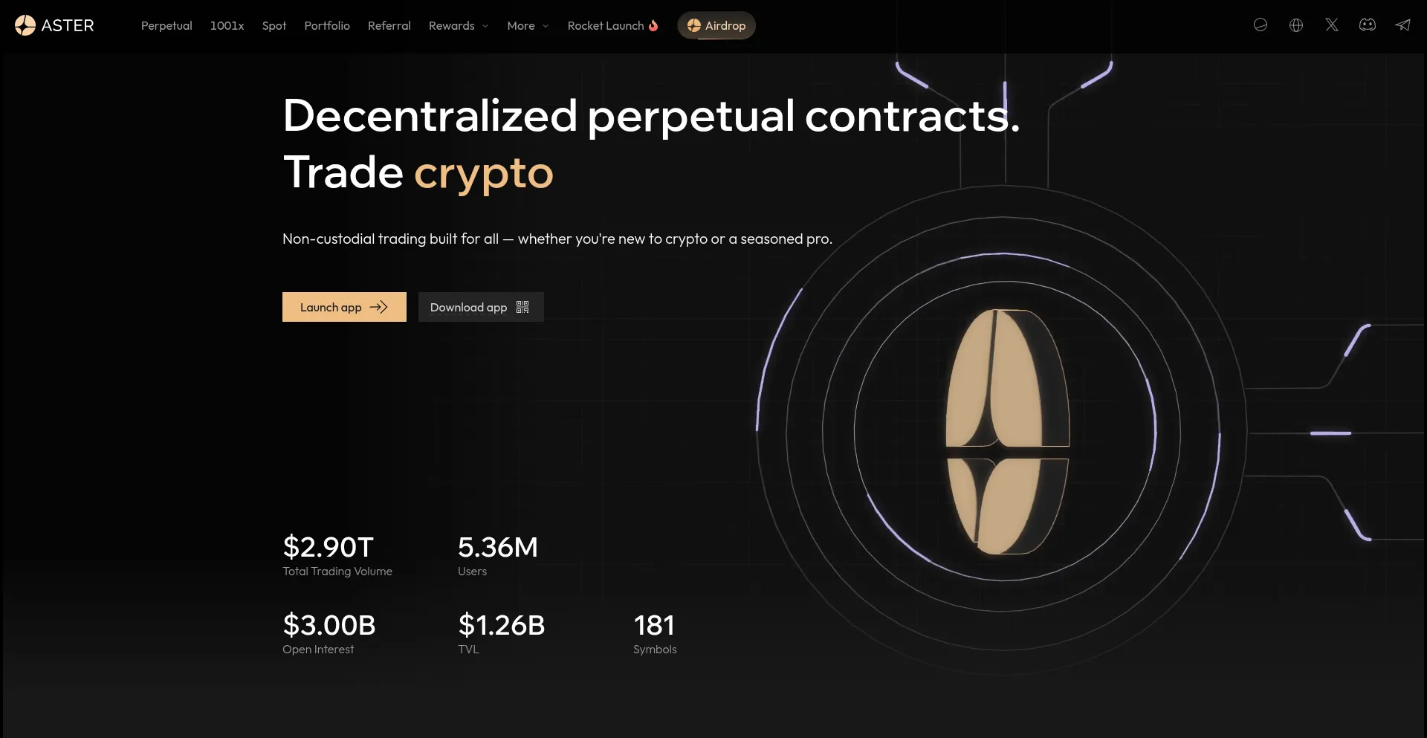The image size is (1427, 738).
Task: Click the flame icon beside Rocket Launch
Action: [653, 25]
